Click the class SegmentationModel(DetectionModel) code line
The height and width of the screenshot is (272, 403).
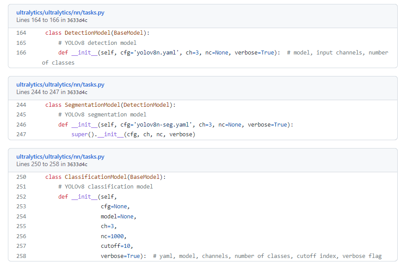click(x=110, y=105)
